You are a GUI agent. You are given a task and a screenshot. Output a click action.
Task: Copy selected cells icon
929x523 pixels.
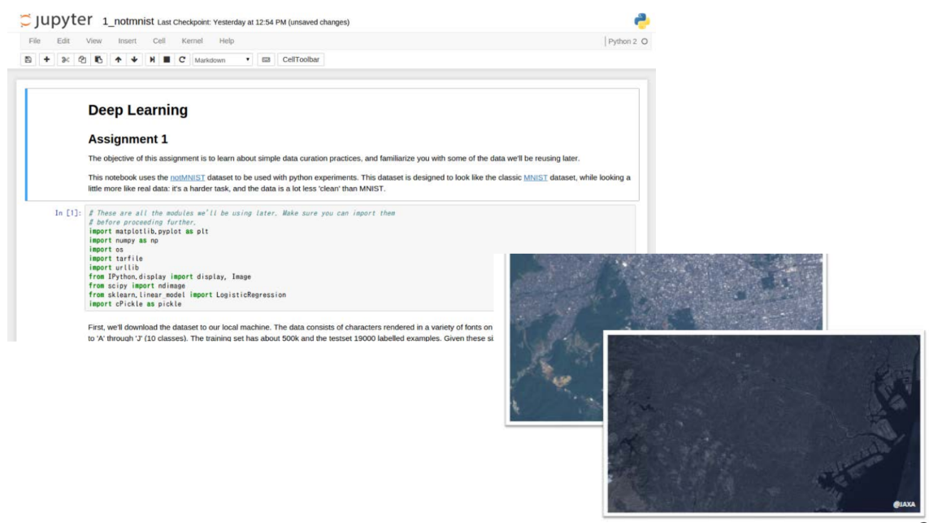82,59
